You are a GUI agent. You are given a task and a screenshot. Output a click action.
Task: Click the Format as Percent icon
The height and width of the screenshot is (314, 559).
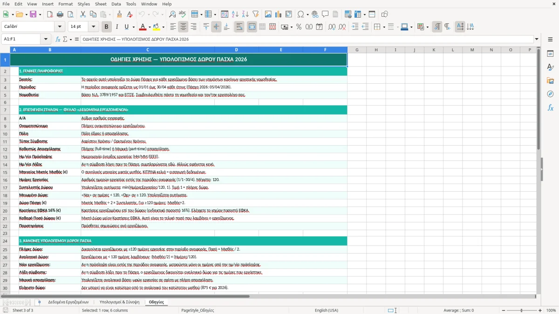click(x=299, y=27)
